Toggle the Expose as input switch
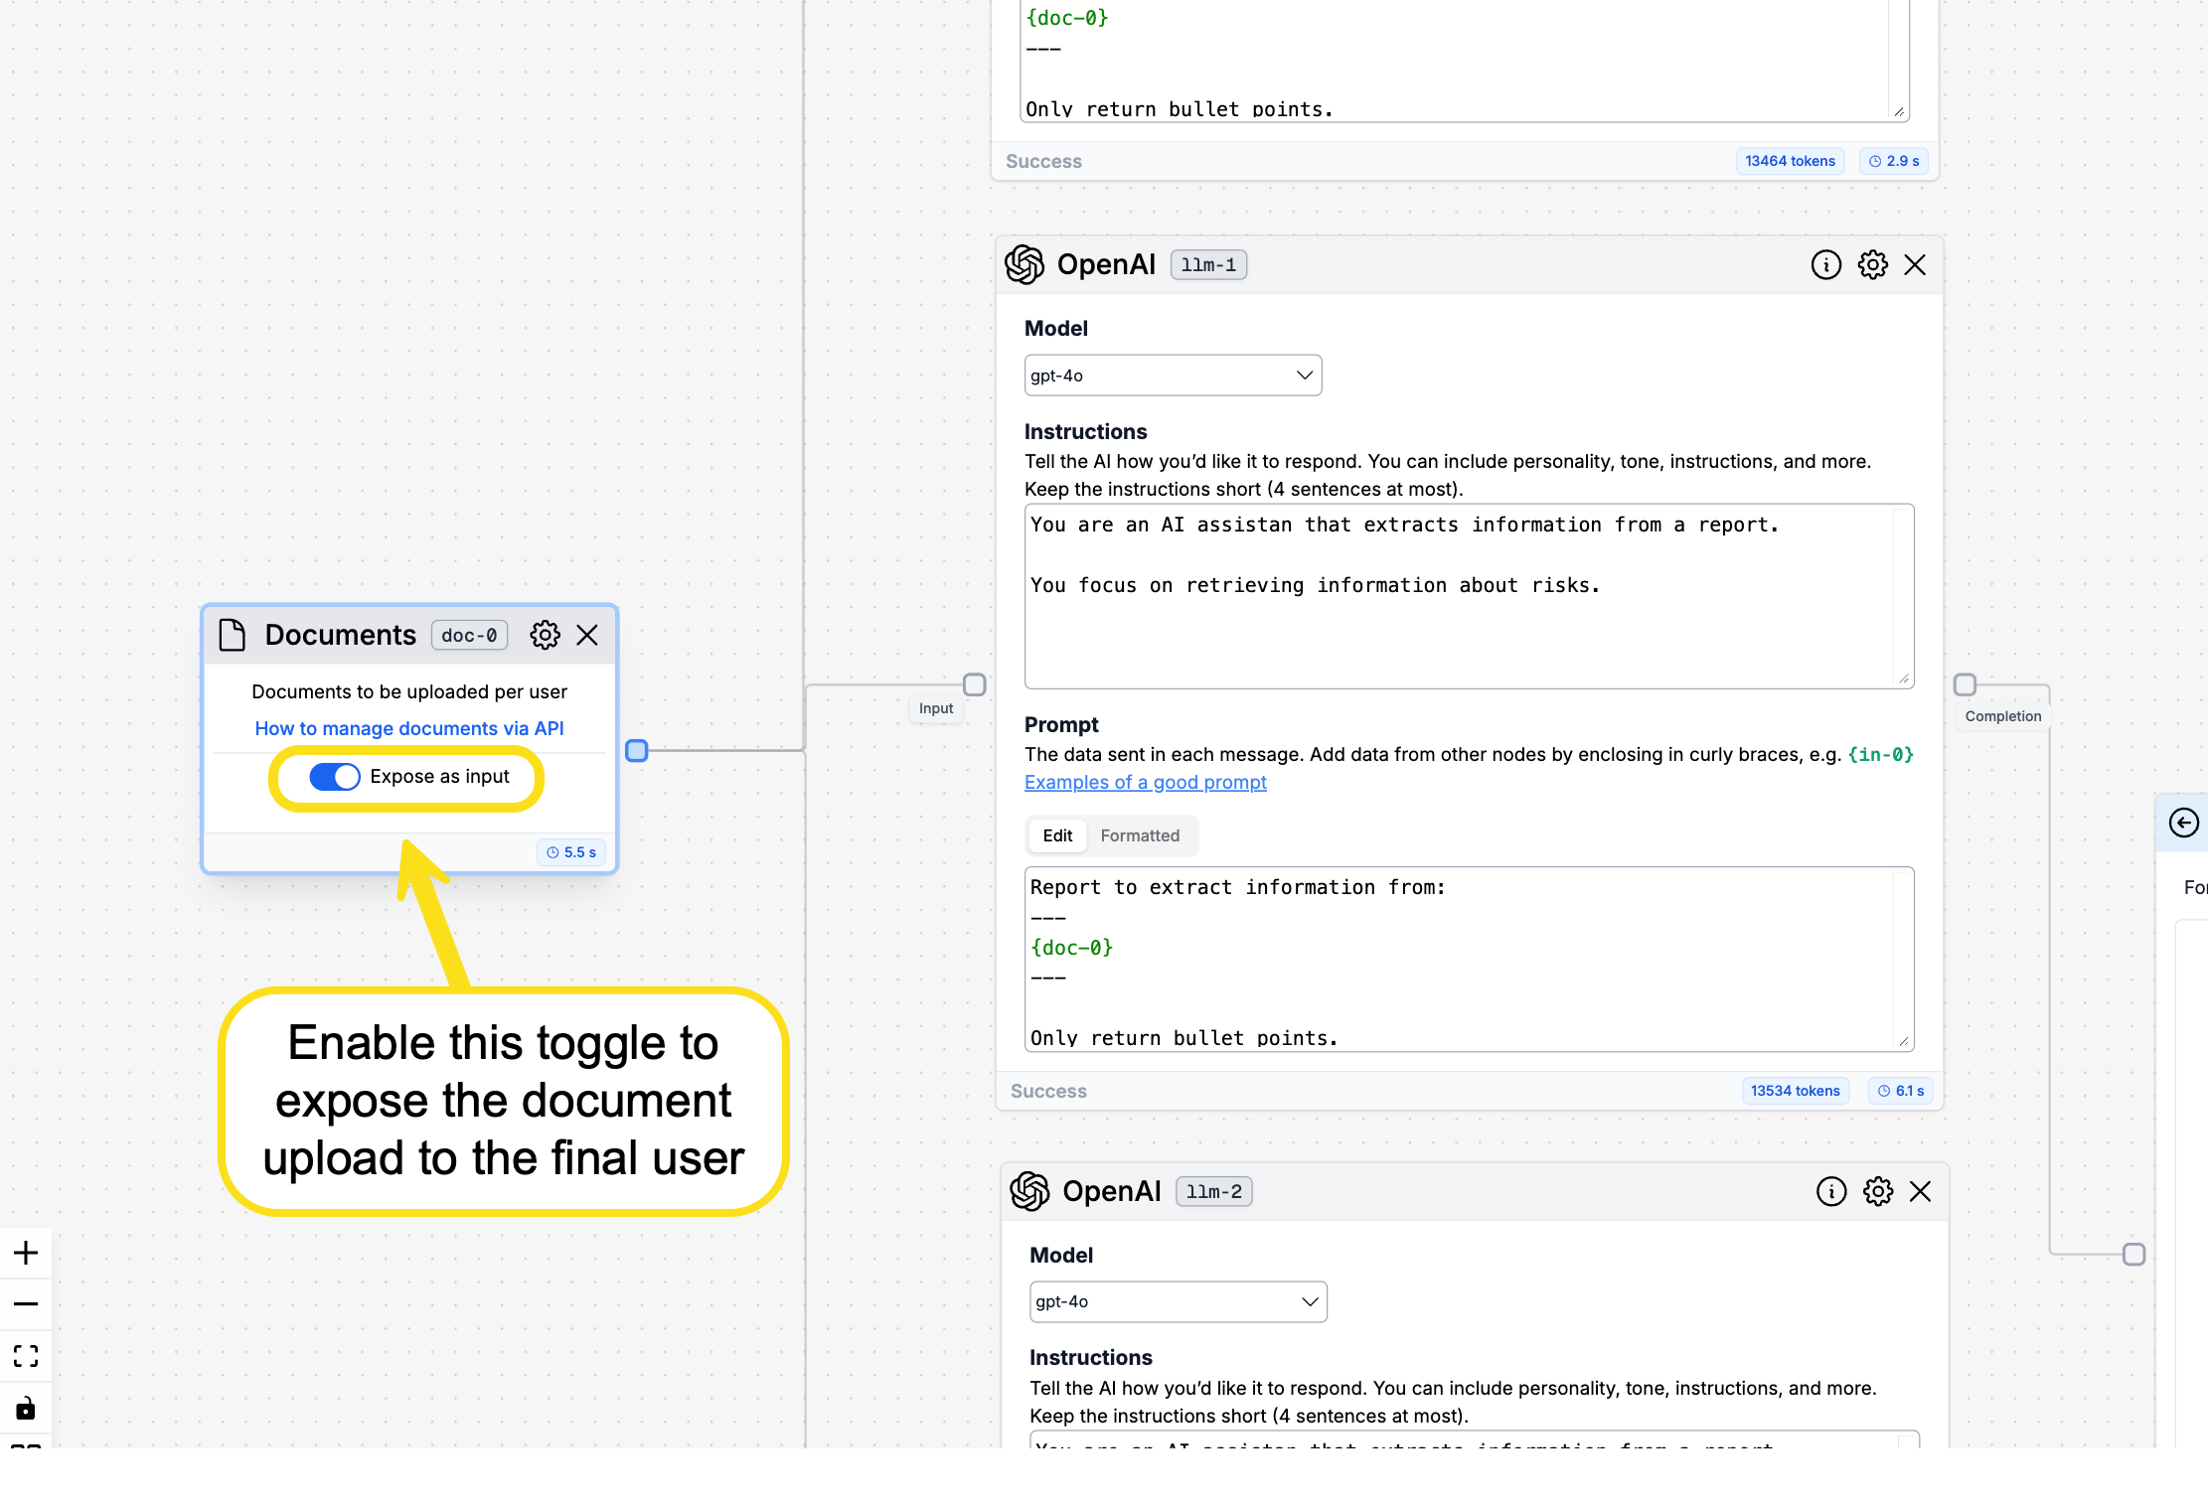The width and height of the screenshot is (2208, 1506). (332, 775)
